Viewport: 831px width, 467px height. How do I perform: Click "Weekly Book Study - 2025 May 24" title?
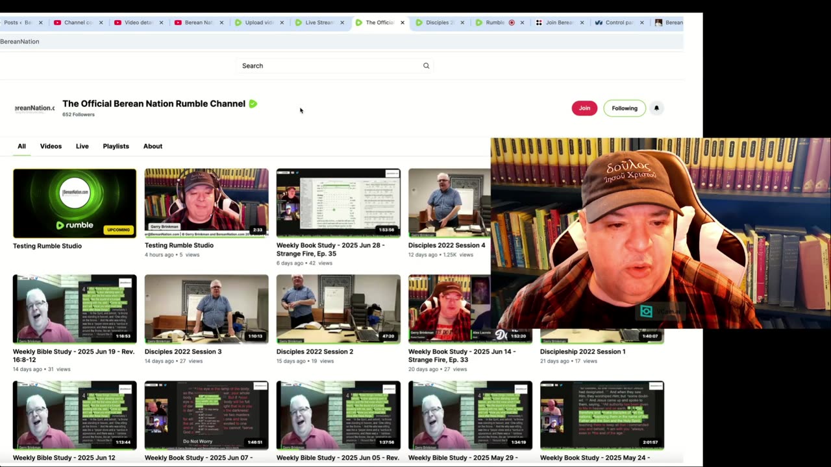(595, 458)
